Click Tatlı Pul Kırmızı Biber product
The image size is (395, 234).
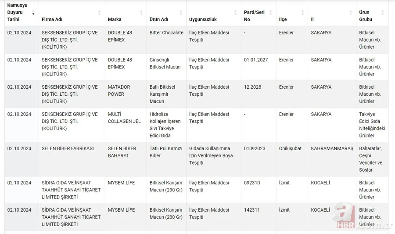tap(165, 152)
